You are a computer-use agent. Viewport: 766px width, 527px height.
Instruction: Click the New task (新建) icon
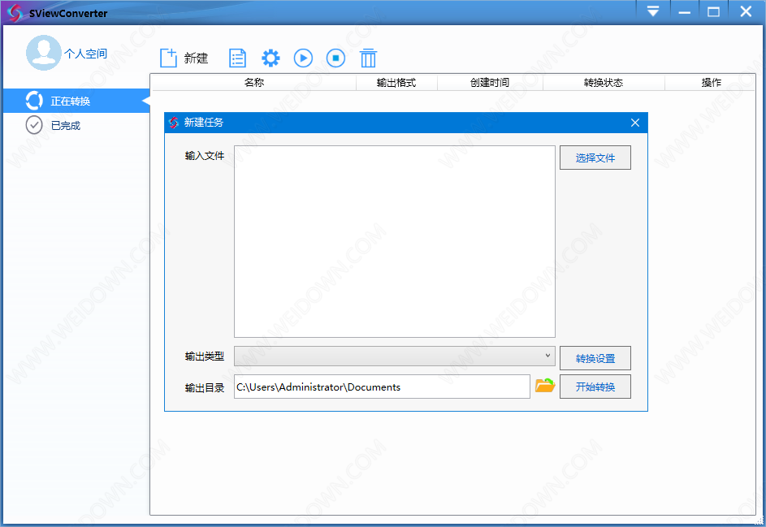(169, 58)
